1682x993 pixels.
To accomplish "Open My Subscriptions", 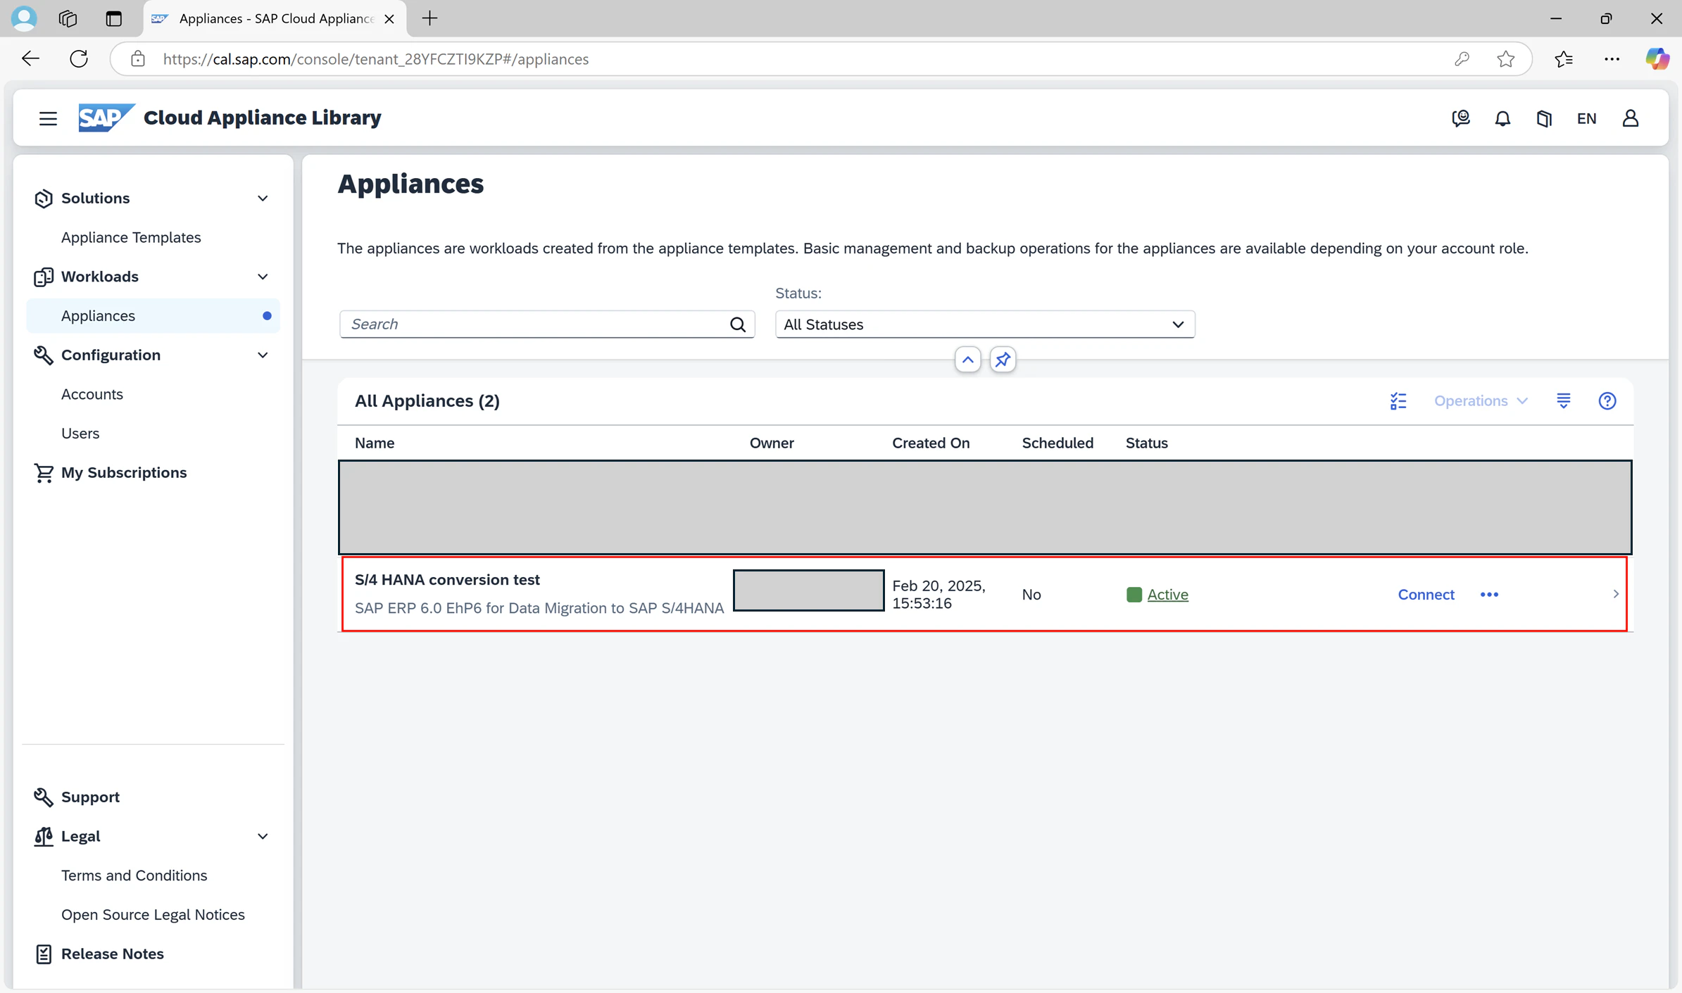I will tap(124, 473).
